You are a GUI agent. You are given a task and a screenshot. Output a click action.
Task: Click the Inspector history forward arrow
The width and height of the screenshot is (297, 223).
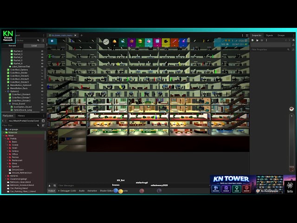(x=289, y=40)
